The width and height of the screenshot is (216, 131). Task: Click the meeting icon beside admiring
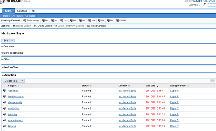click(x=4, y=91)
